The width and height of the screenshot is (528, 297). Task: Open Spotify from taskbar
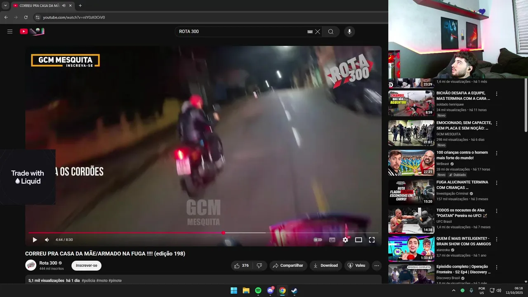pos(258,290)
